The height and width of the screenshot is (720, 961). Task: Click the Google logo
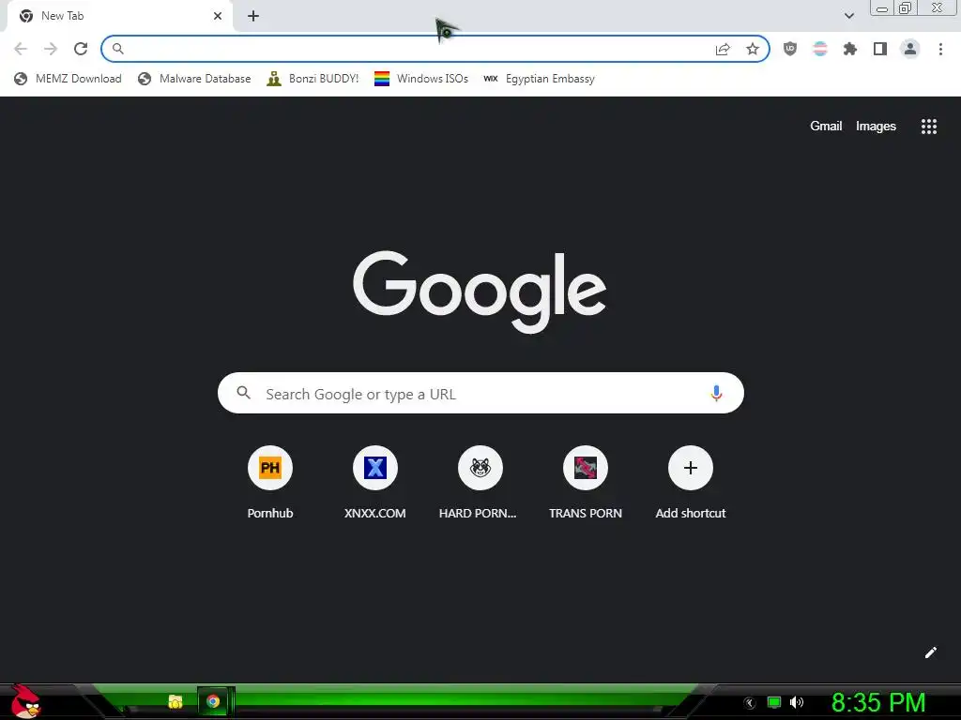(480, 291)
